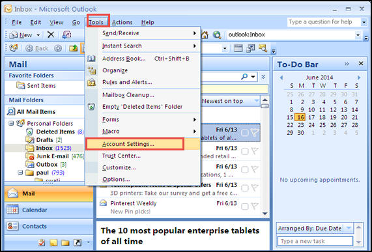Select the Junk E-mail folder
The height and width of the screenshot is (252, 372).
[x=55, y=156]
